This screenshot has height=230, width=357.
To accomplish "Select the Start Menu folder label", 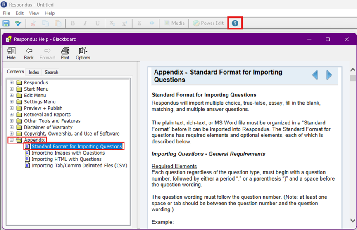I will [36, 89].
